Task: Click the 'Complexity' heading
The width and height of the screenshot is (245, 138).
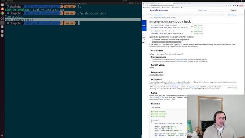Action: point(157,72)
